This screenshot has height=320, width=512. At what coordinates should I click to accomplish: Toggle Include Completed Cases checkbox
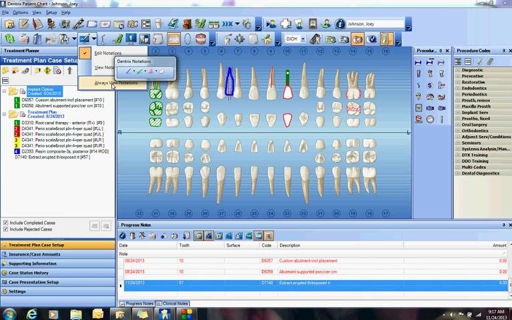pos(5,223)
